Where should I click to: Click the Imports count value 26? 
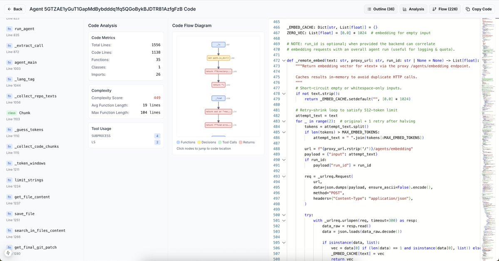pyautogui.click(x=158, y=75)
